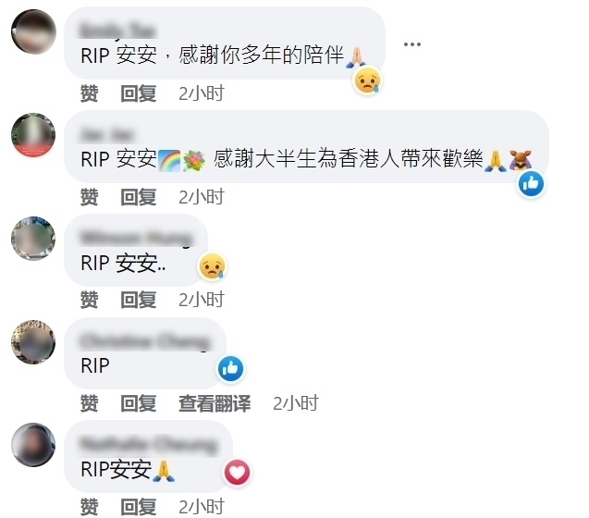
Task: Click 查看翻译 under the RIP comment
Action: click(x=215, y=403)
